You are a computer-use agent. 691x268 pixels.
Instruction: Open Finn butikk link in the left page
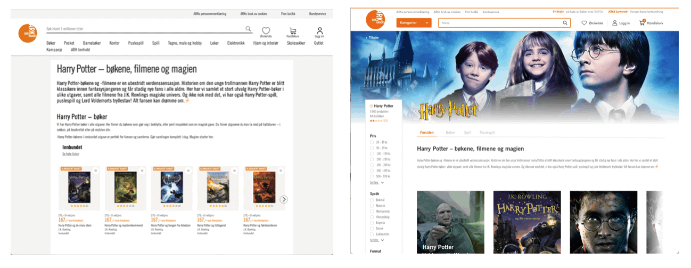coord(289,14)
